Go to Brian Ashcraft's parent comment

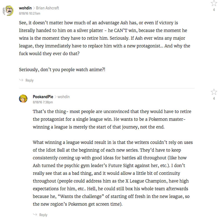coord(47,8)
